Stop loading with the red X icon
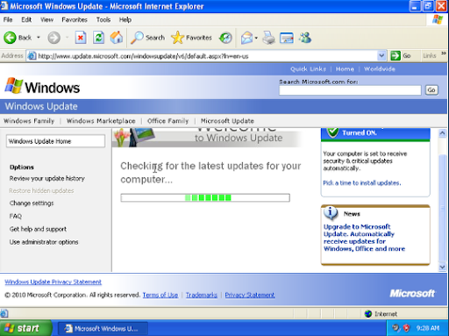This screenshot has height=336, width=449. (81, 38)
